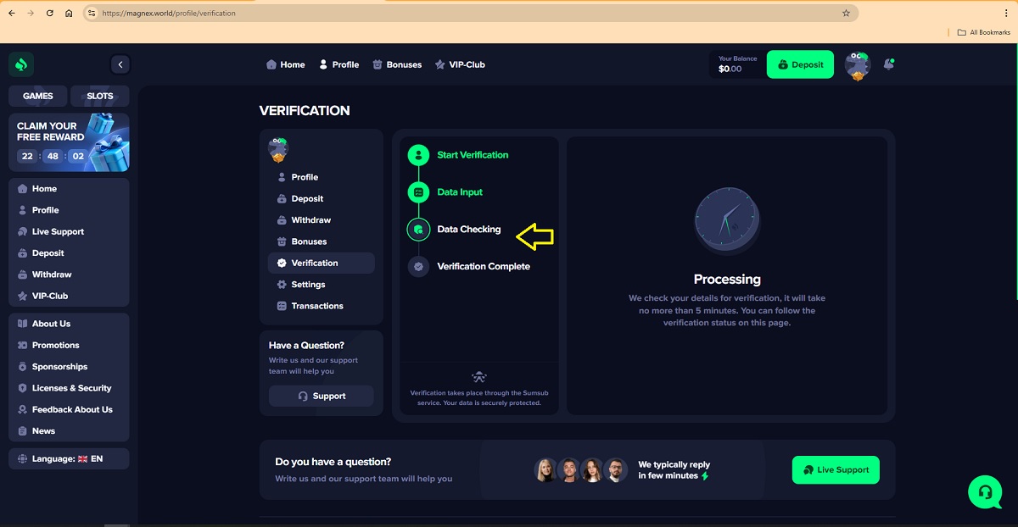Open the All Bookmarks folder
1018x527 pixels.
[983, 32]
